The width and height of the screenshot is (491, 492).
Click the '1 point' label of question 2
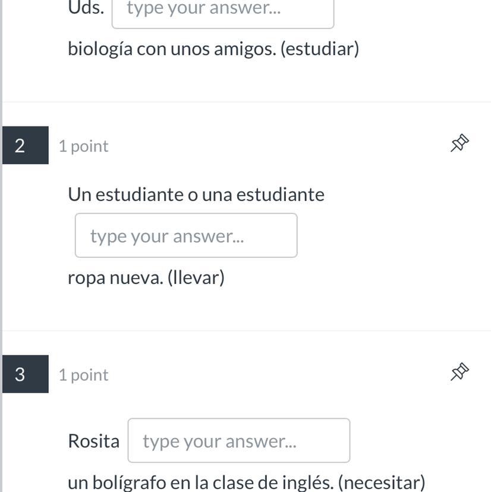(84, 146)
